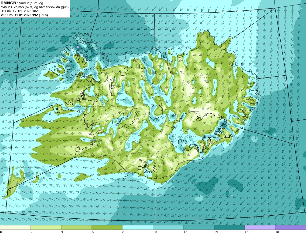Click the 'VT: Fim. 12.01.2023 19Z' valid time
Screen dimensions: 306x234
click(x=20, y=15)
